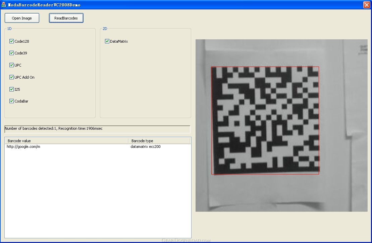The height and width of the screenshot is (243, 372).
Task: Click the datamatrix ecc200 type cell
Action: [x=146, y=147]
